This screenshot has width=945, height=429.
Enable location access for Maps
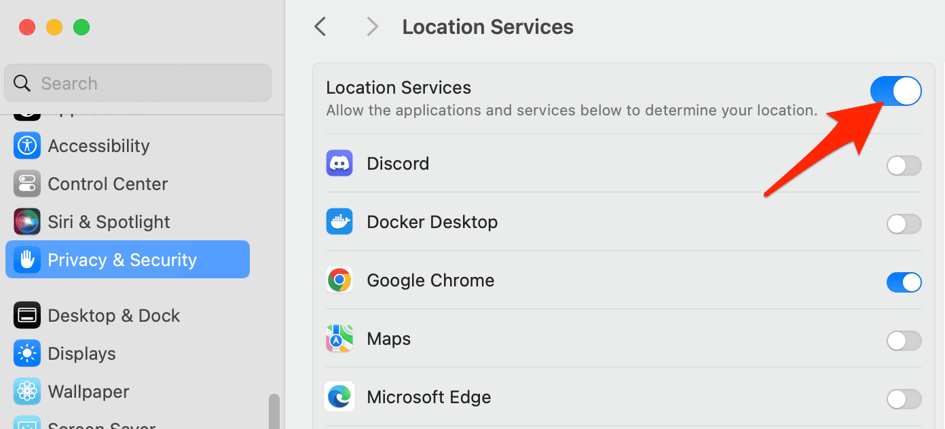pos(904,341)
